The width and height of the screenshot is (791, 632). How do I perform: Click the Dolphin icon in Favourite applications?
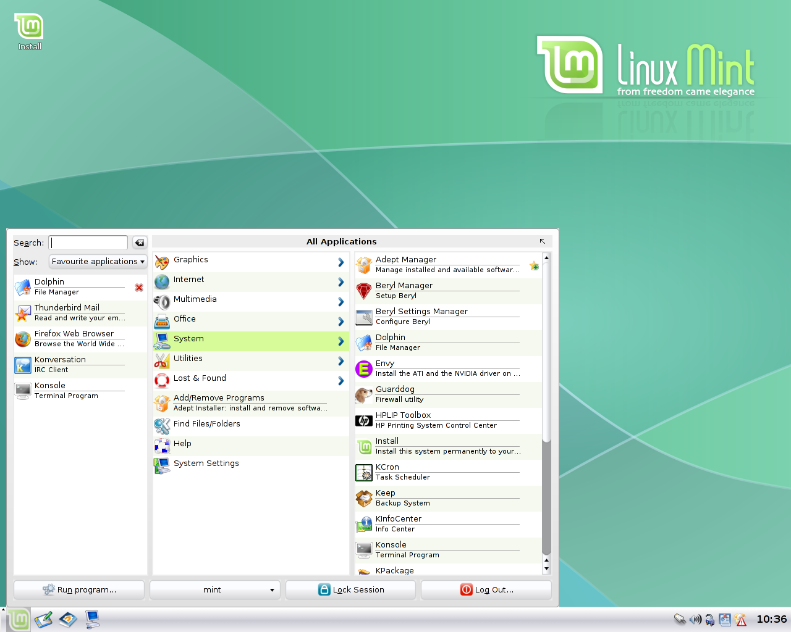[x=23, y=287]
